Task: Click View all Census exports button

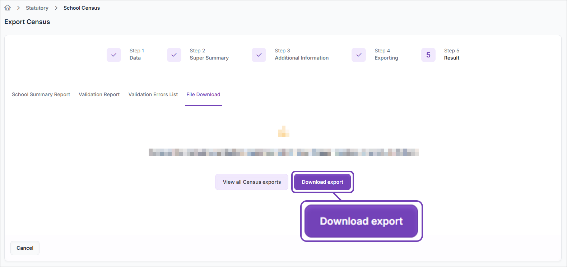Action: coord(252,182)
